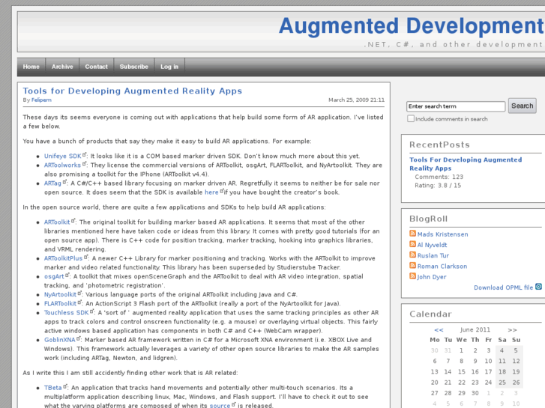Open the Contact page

[96, 67]
